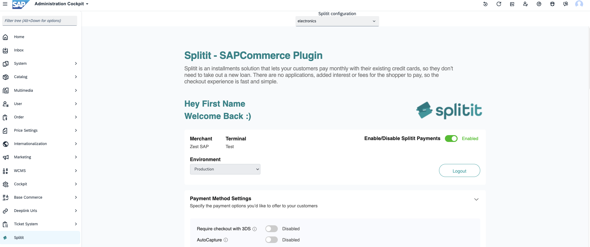Click the info icon next to 3DS
Image resolution: width=590 pixels, height=247 pixels.
click(255, 229)
